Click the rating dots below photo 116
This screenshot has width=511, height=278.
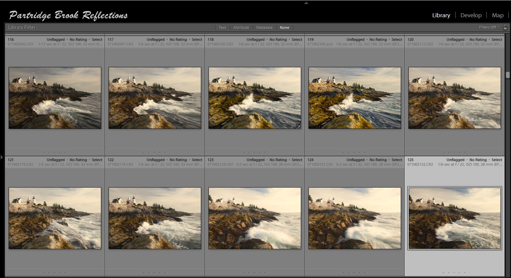point(55,152)
